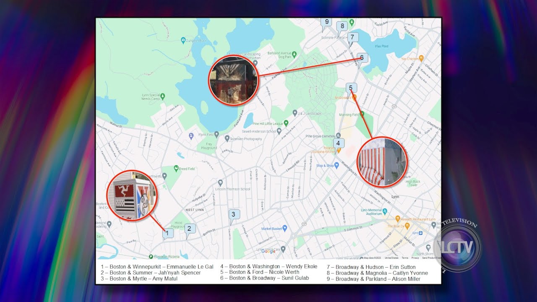Click the Pine Grove Cemetery pin
Viewport: 537px width, 302px height.
339,135
